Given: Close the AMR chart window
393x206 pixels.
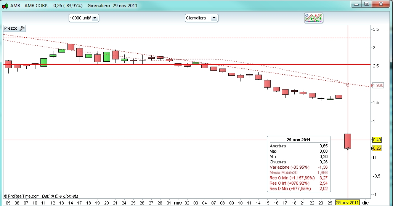Looking at the screenshot, I should pyautogui.click(x=381, y=4).
